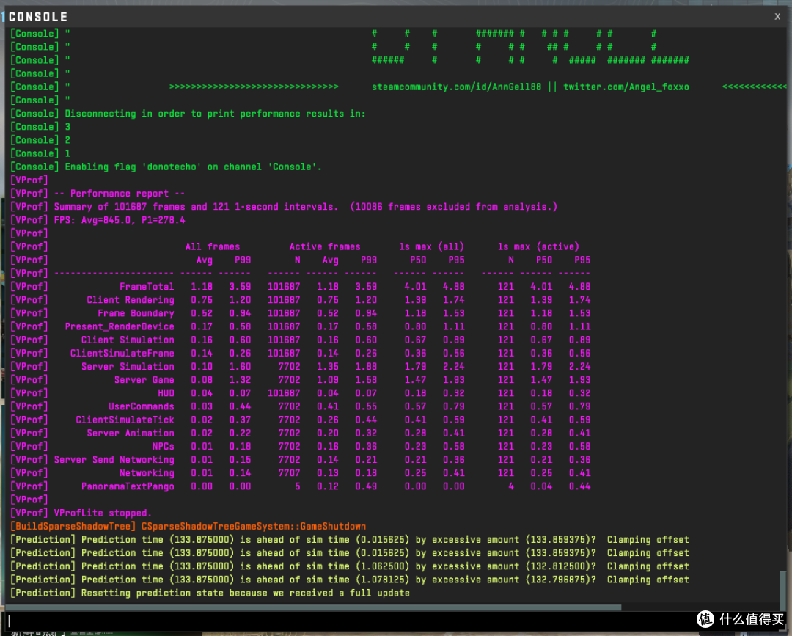Click the 'Active frames' column header

[325, 246]
